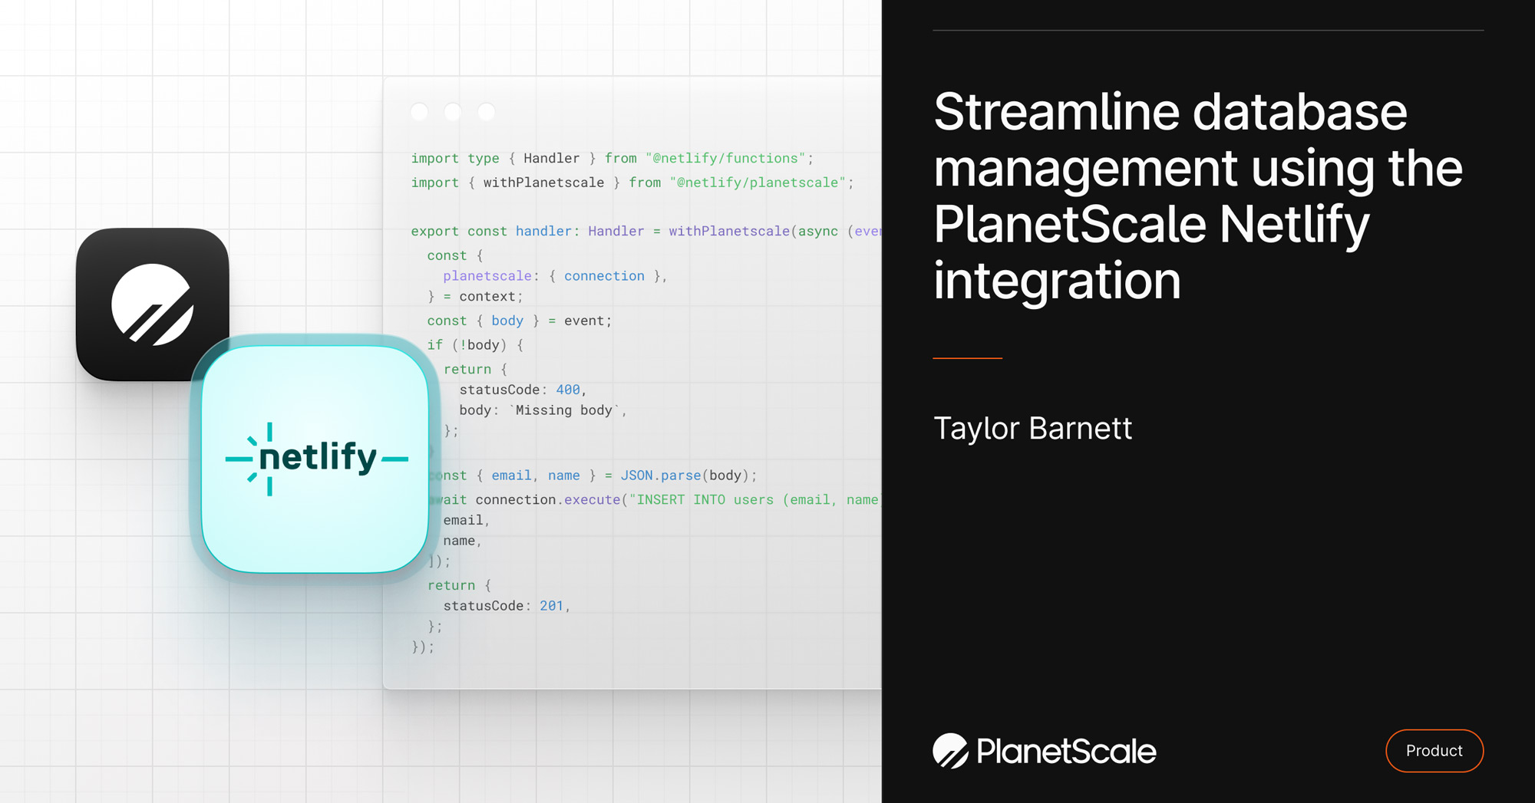Click the author name Taylor Barnett
Viewport: 1535px width, 803px height.
tap(1032, 428)
